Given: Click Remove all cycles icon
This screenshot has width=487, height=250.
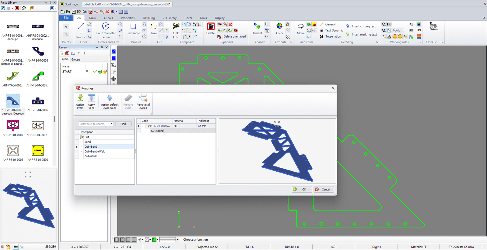Looking at the screenshot, I should pyautogui.click(x=143, y=98).
